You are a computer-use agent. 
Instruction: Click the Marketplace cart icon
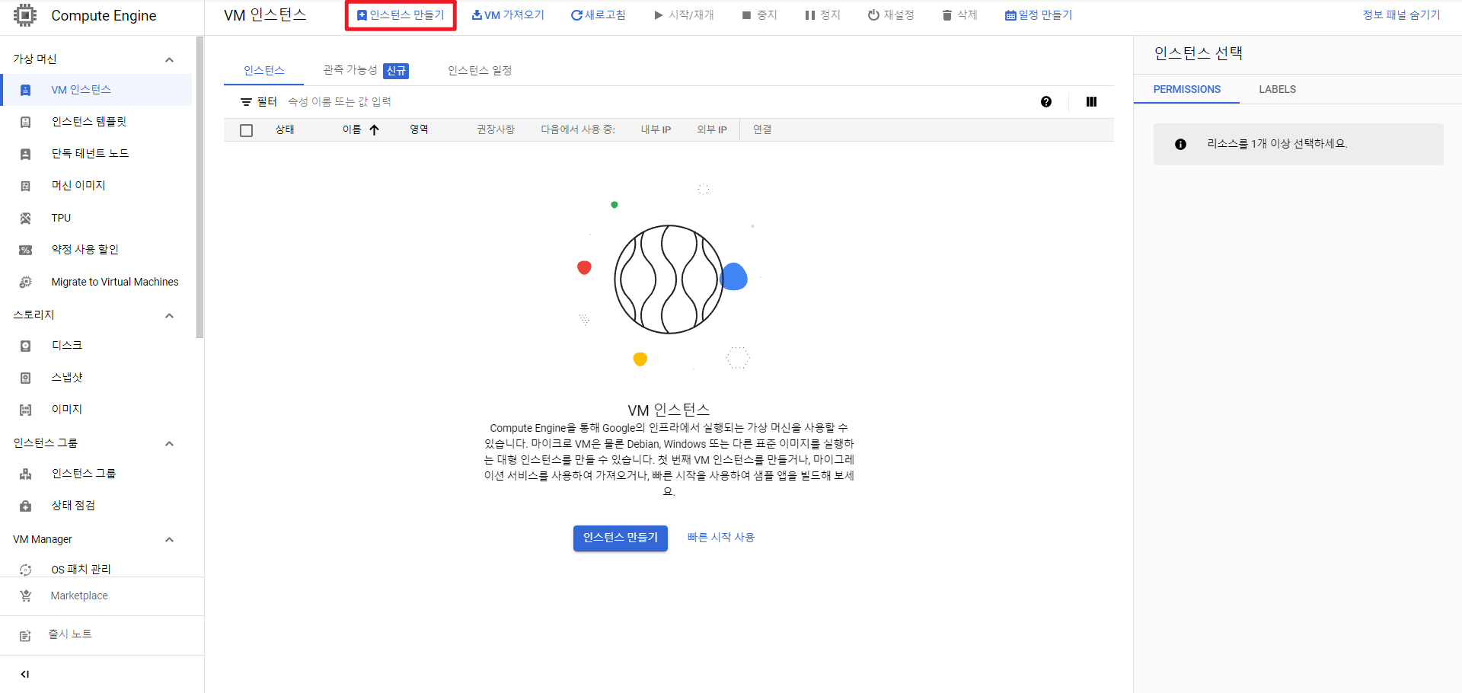pos(25,596)
